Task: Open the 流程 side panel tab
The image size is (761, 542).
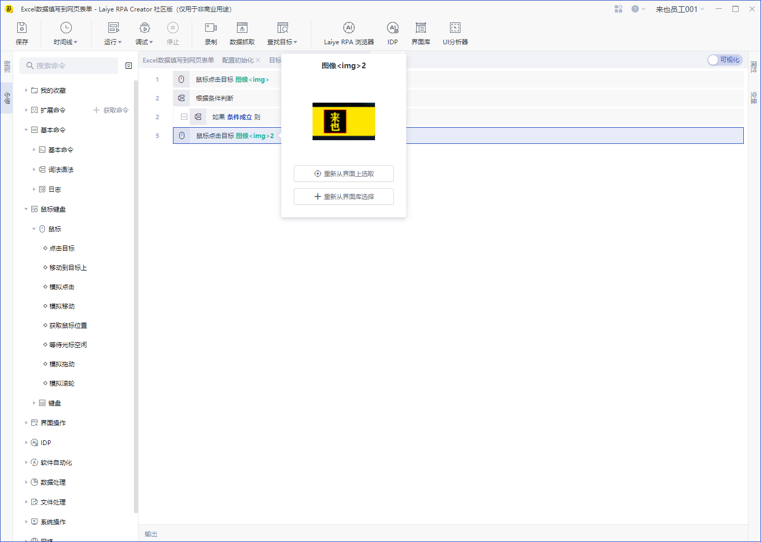Action: pos(7,66)
